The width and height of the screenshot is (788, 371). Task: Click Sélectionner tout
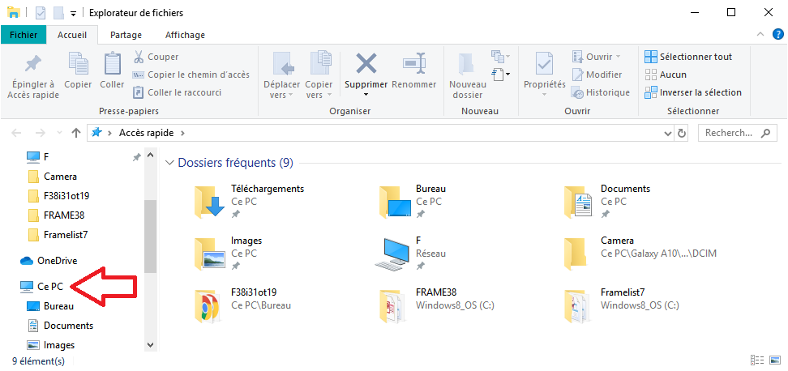pos(688,57)
